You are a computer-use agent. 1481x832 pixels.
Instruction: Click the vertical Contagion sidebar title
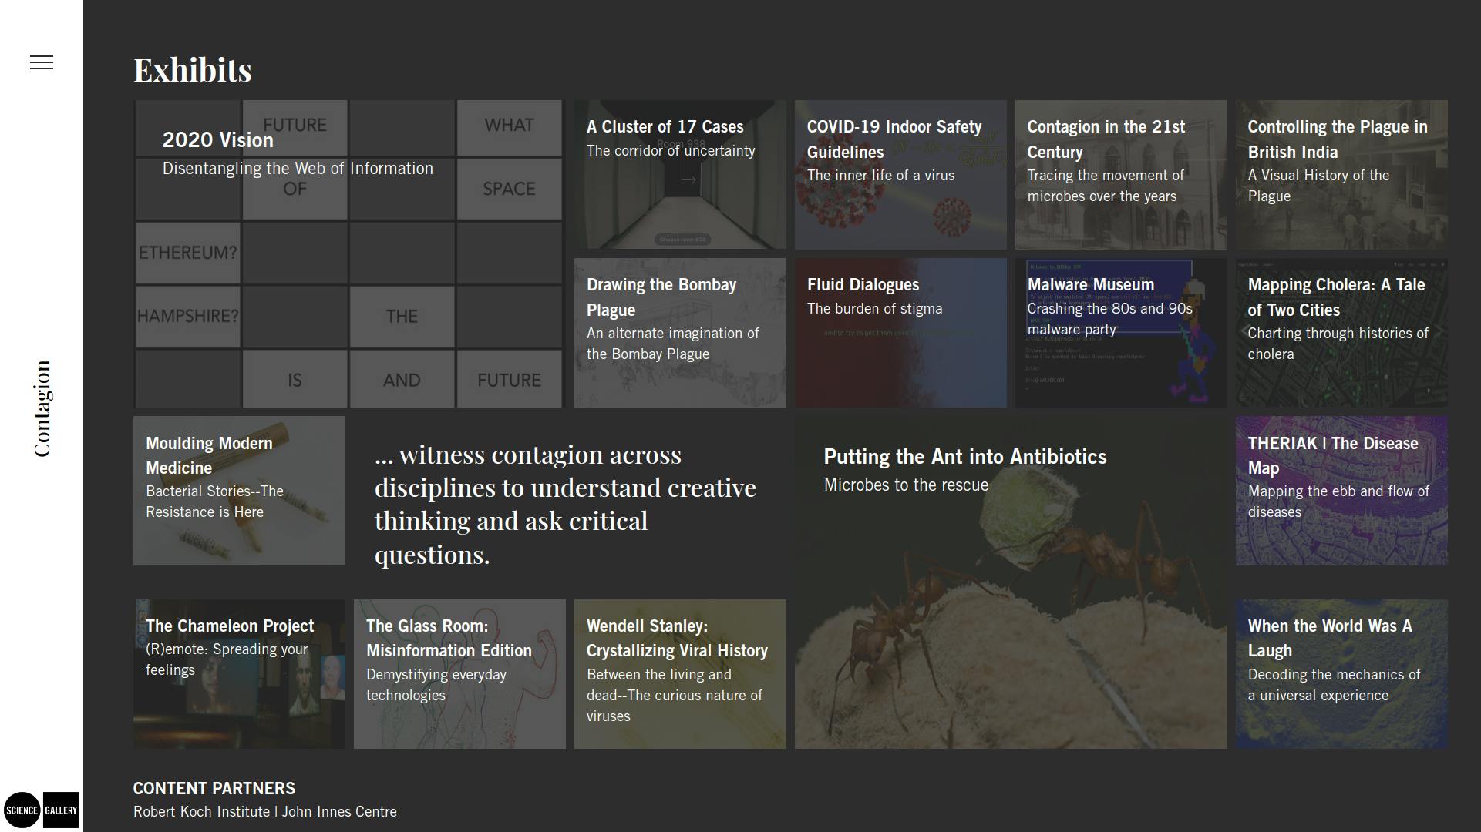(42, 408)
